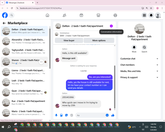Screen dimensions: 165x132
Task: Bookmark this page with the star icon
Action: pos(151,8)
